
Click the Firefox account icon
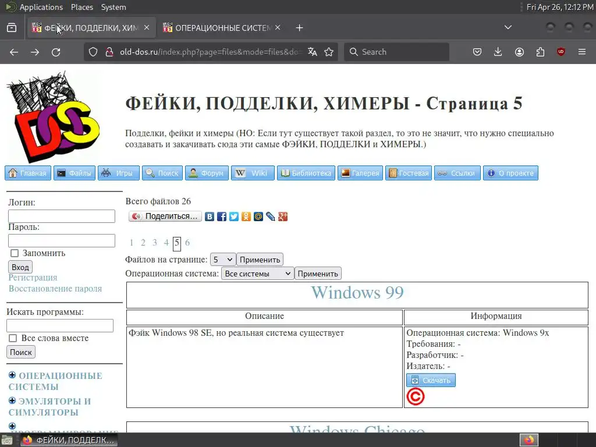click(x=519, y=52)
